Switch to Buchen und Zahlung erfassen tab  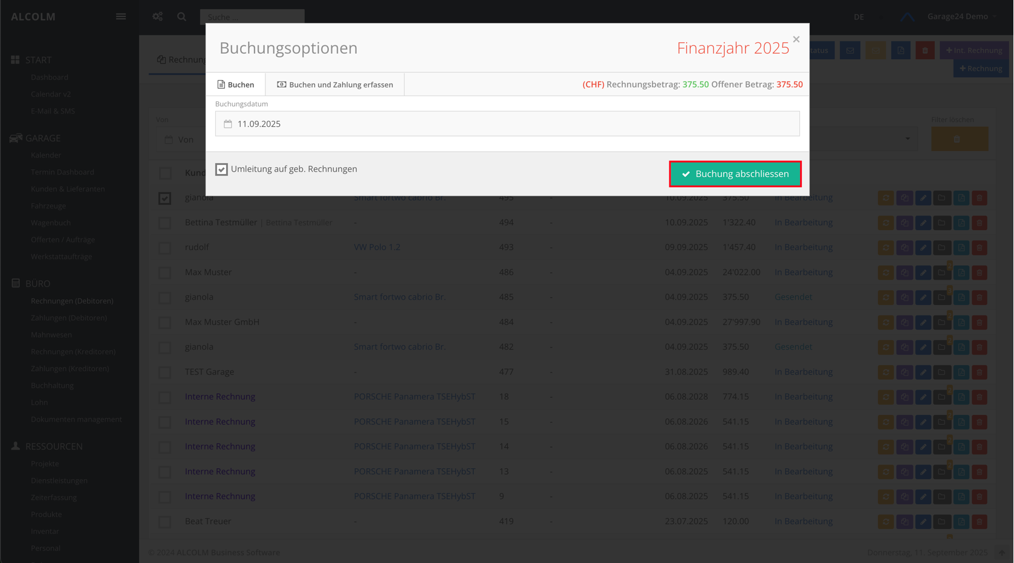click(x=335, y=85)
